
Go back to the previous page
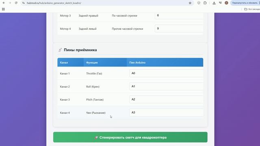pos(4,3)
